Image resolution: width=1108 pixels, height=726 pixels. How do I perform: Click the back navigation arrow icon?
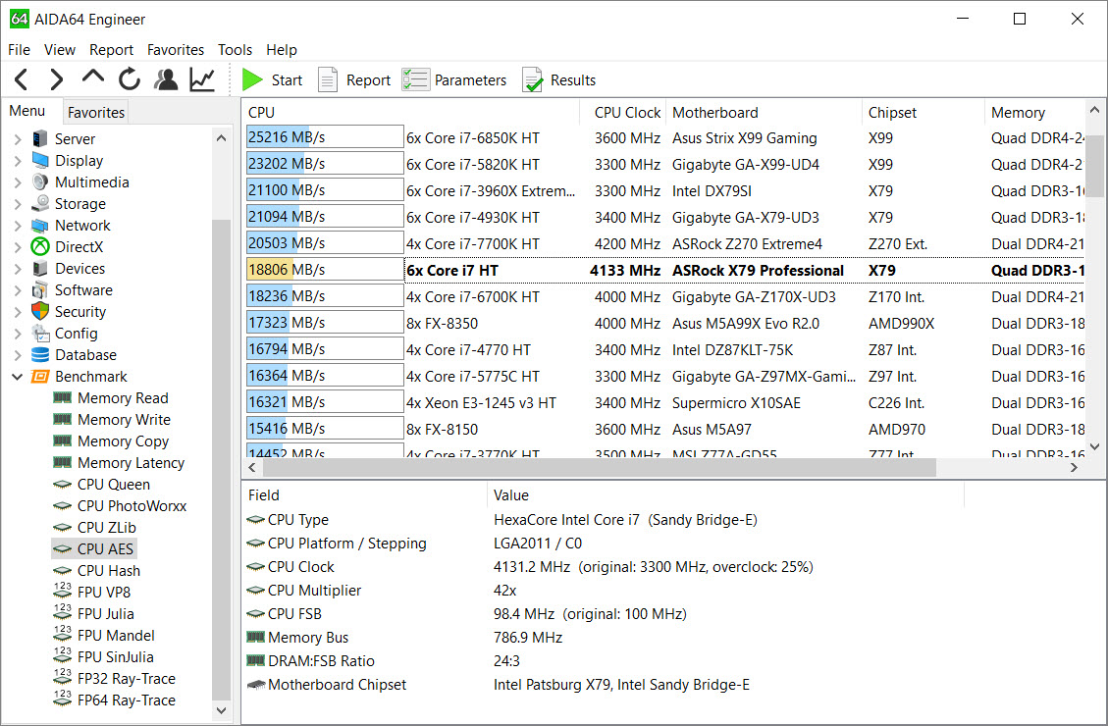point(21,79)
